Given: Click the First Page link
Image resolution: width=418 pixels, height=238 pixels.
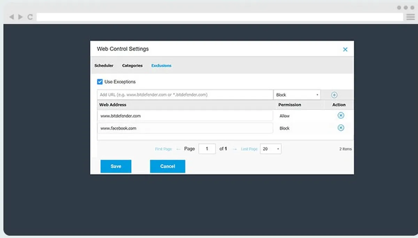Looking at the screenshot, I should click(x=163, y=149).
